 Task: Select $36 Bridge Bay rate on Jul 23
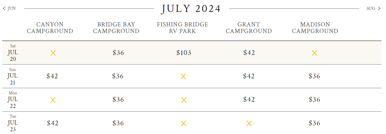[118, 123]
